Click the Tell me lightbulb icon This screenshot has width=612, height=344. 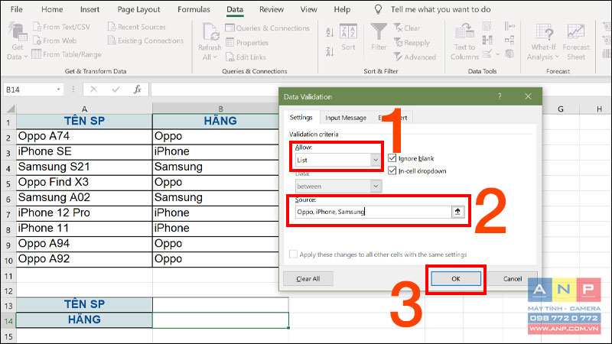(x=378, y=9)
